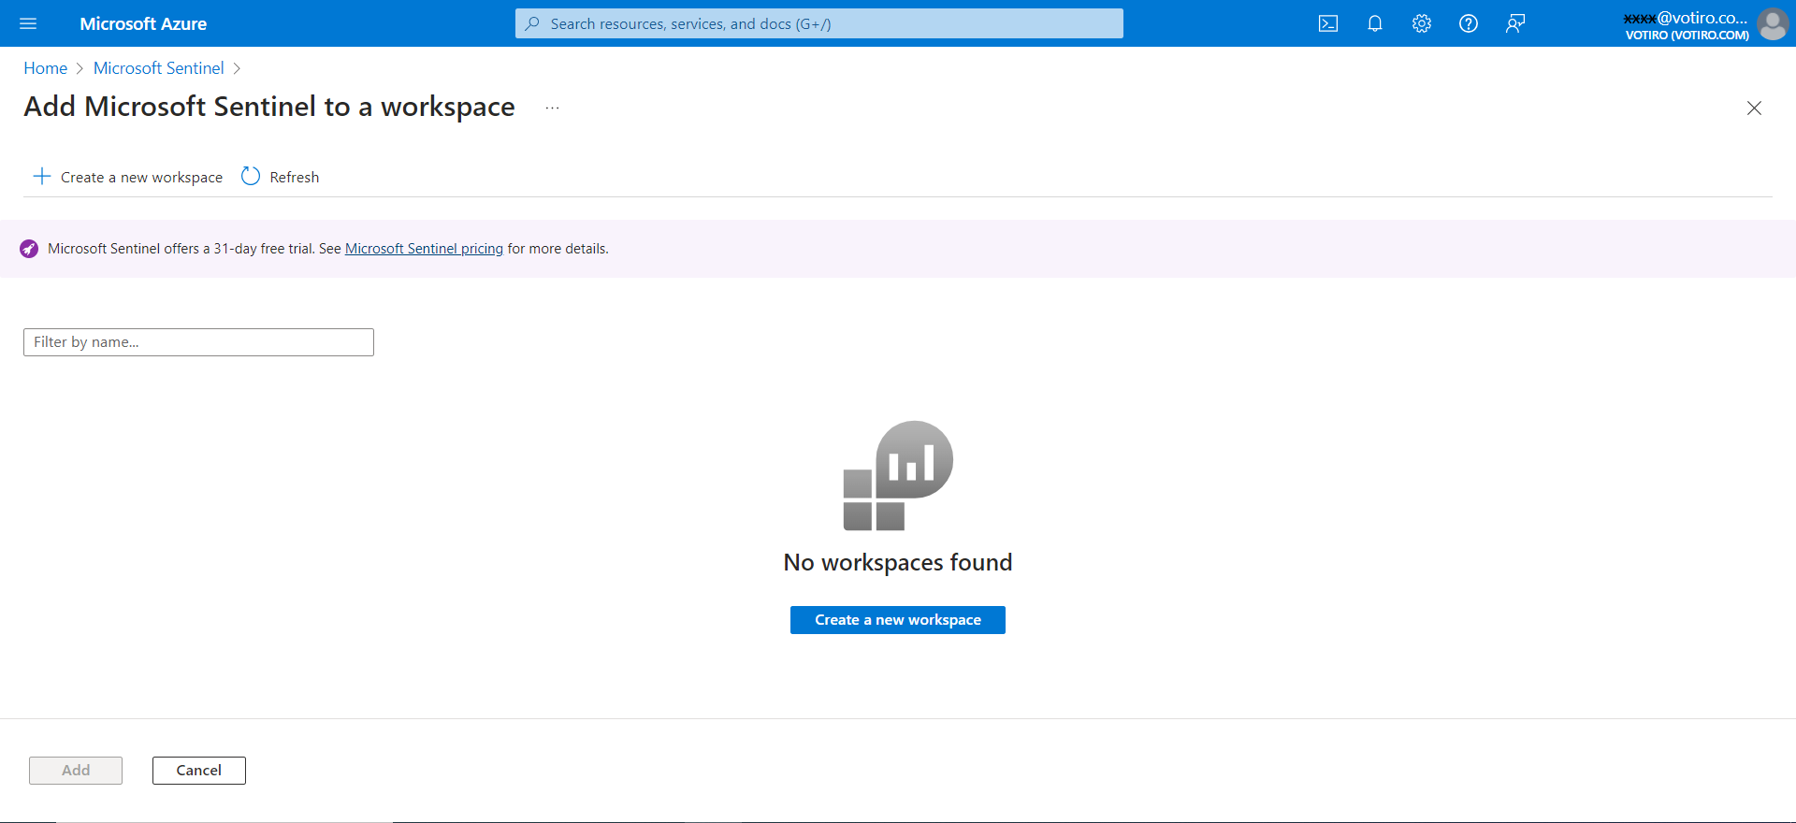The height and width of the screenshot is (823, 1796).
Task: Close the Add Microsoft Sentinel blade
Action: 1754,108
